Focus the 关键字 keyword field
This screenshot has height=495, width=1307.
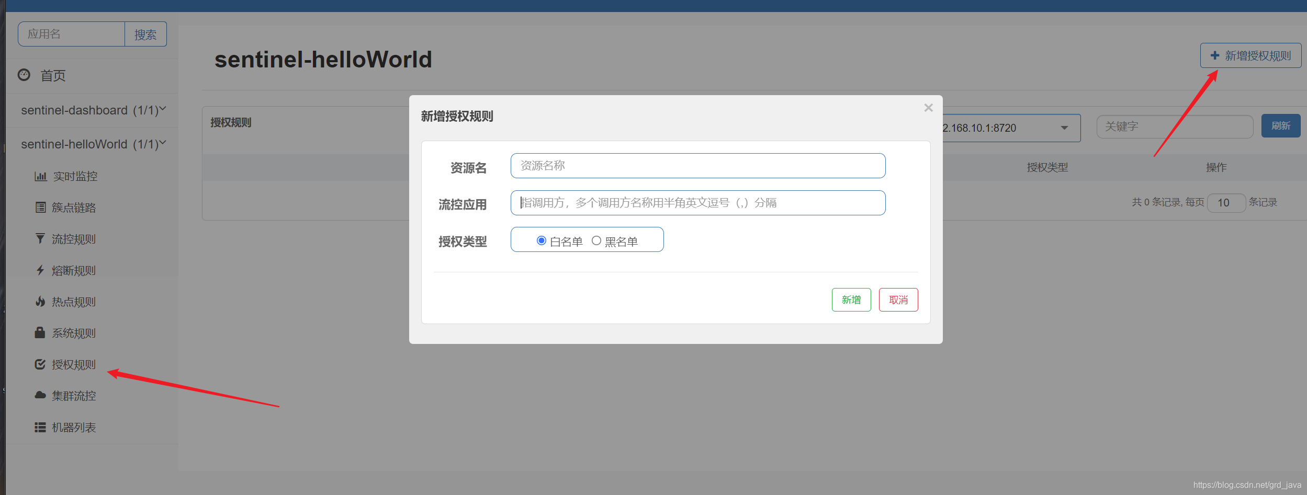click(1175, 126)
